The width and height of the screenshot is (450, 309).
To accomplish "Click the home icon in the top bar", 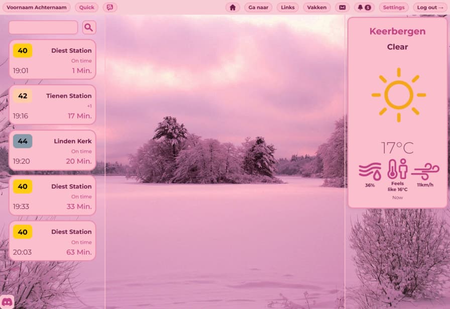I will [232, 8].
